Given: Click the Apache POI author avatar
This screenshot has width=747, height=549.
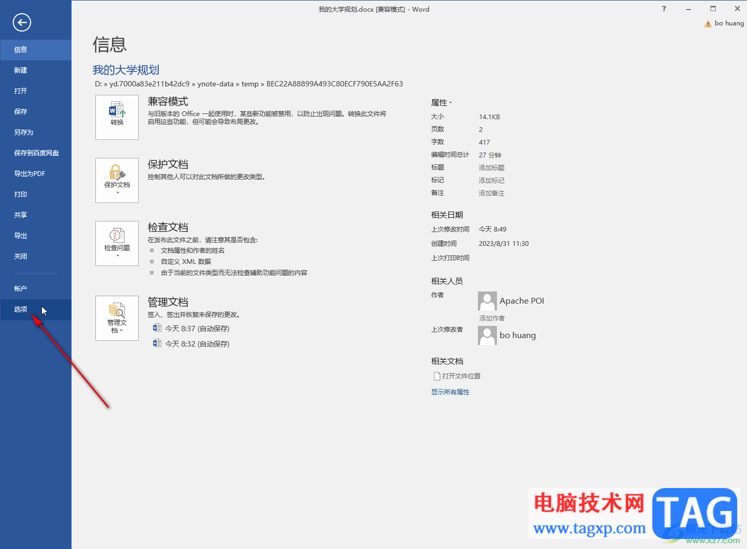Looking at the screenshot, I should point(487,301).
